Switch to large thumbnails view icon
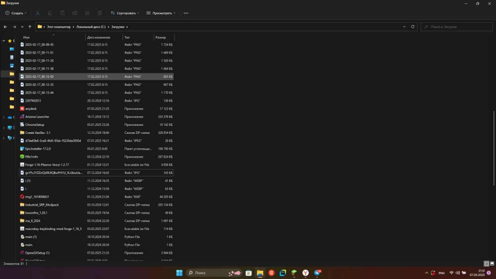 [492, 264]
